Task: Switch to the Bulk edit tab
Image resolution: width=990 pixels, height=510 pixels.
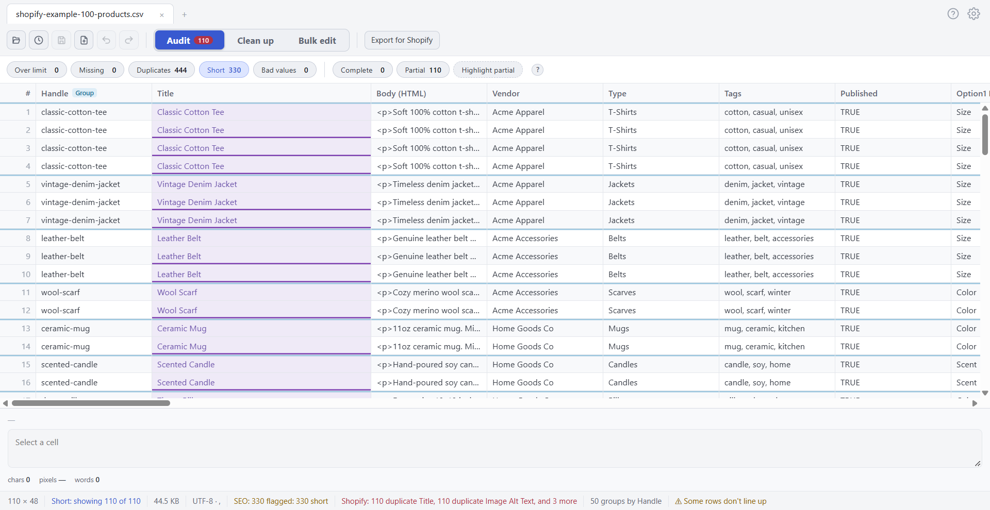Action: pyautogui.click(x=317, y=40)
